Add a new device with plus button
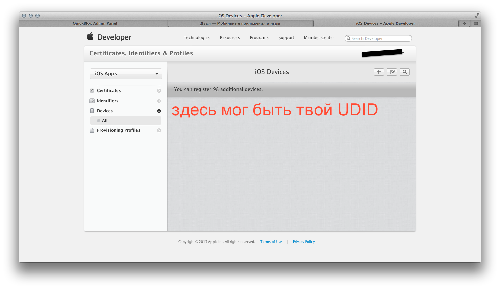Screen dimensions: 500x289 tap(379, 72)
